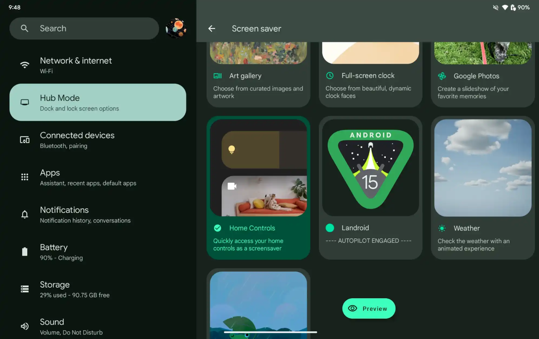Select the Landroid radio button
539x339 pixels.
[330, 228]
